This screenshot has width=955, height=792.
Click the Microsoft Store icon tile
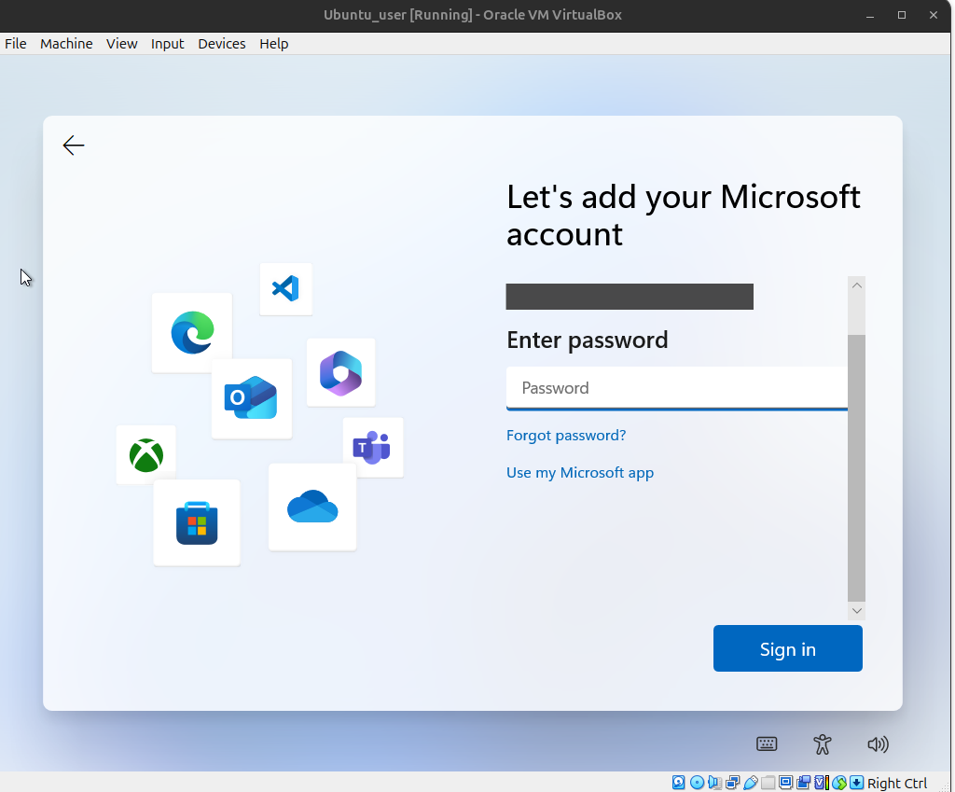tap(197, 522)
